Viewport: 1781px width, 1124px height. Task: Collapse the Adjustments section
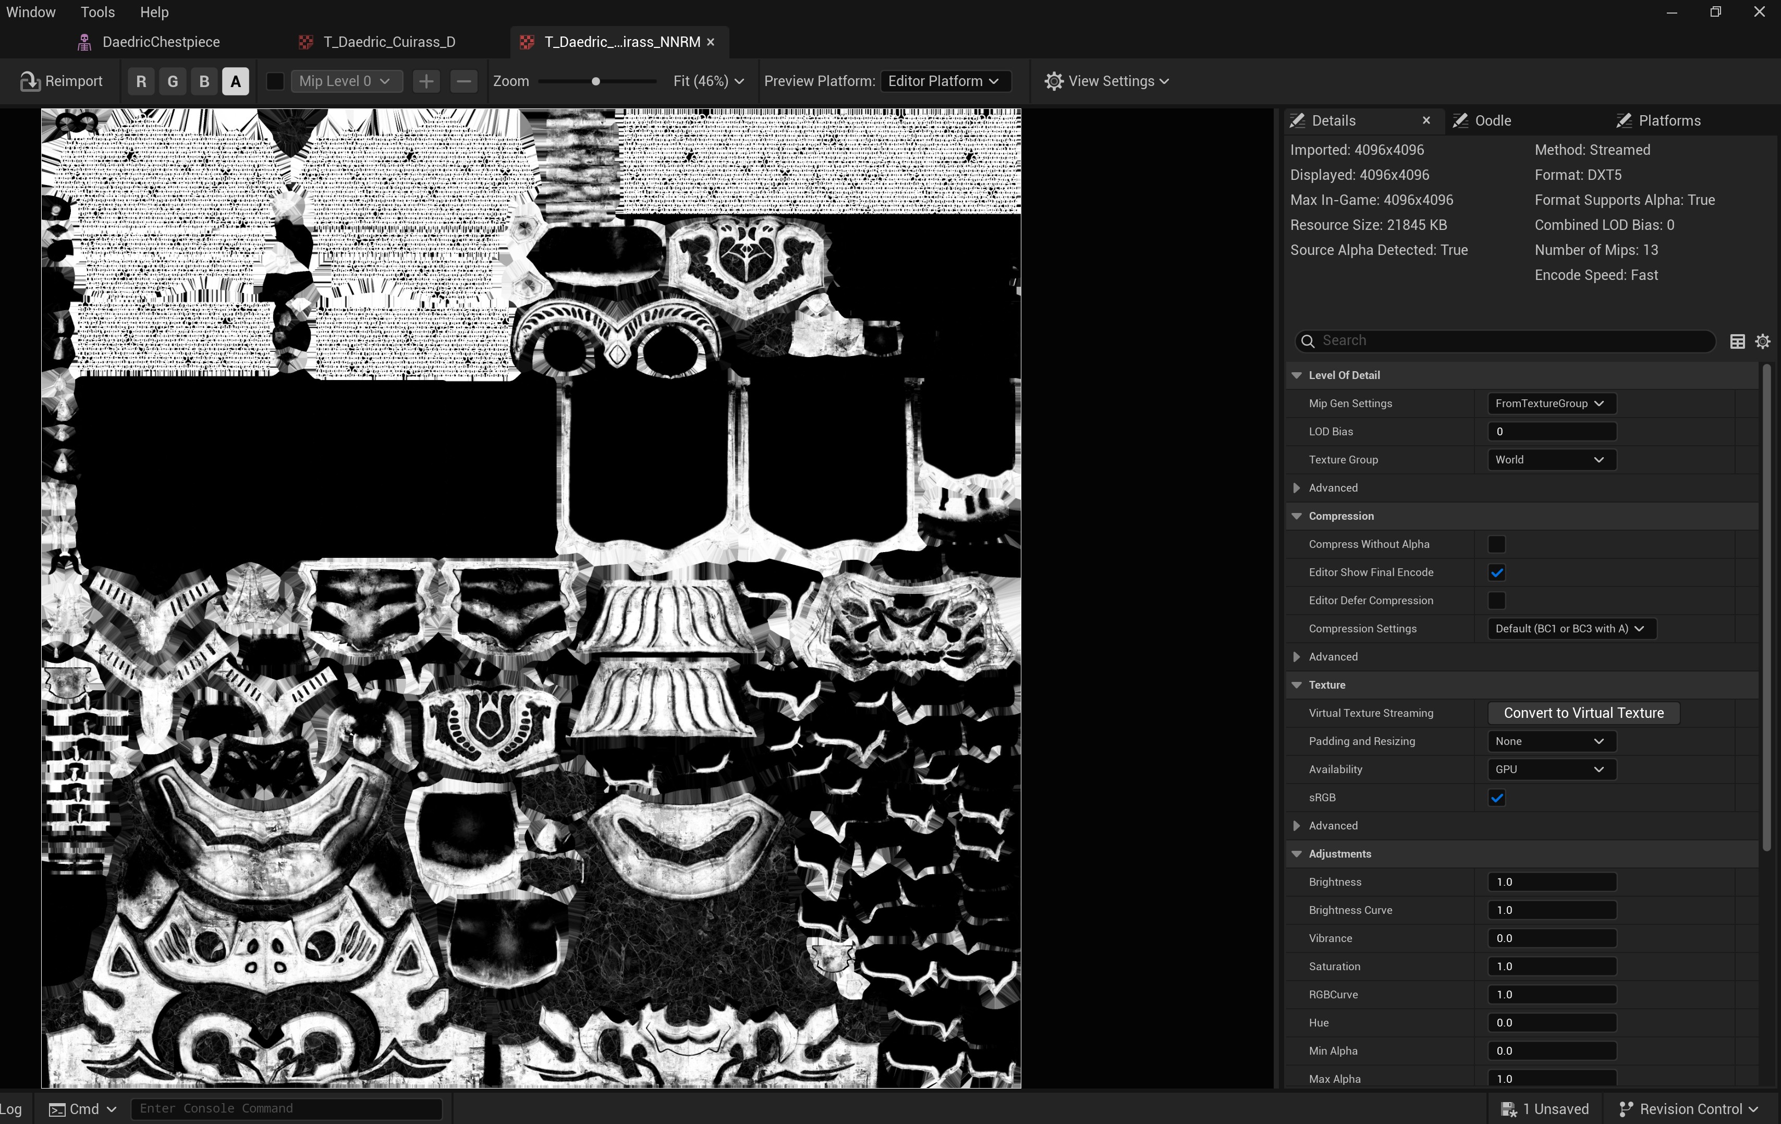(x=1297, y=854)
